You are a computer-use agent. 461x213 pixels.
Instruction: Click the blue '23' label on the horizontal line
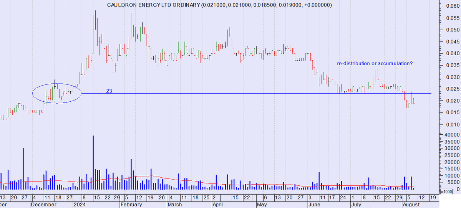109,91
